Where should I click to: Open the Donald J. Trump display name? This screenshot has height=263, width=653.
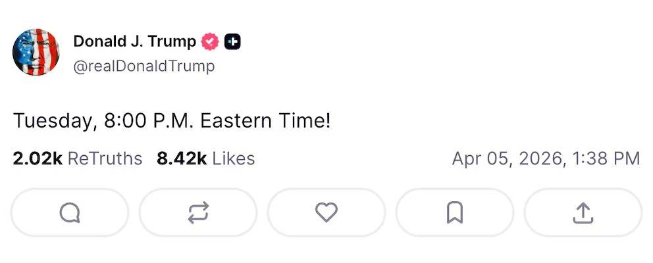click(134, 42)
